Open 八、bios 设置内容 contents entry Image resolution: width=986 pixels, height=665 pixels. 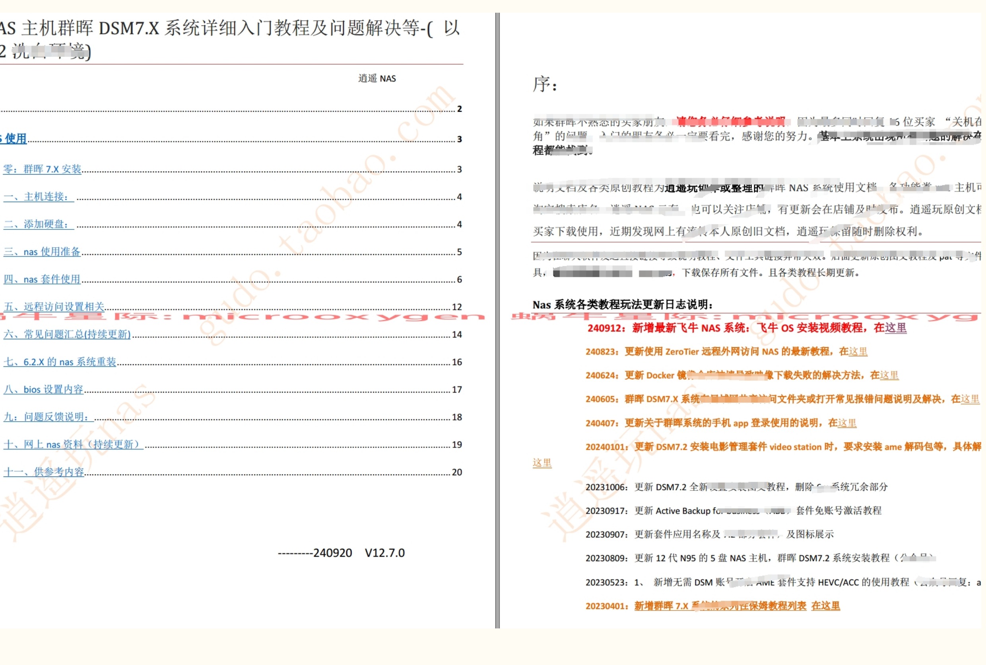43,390
